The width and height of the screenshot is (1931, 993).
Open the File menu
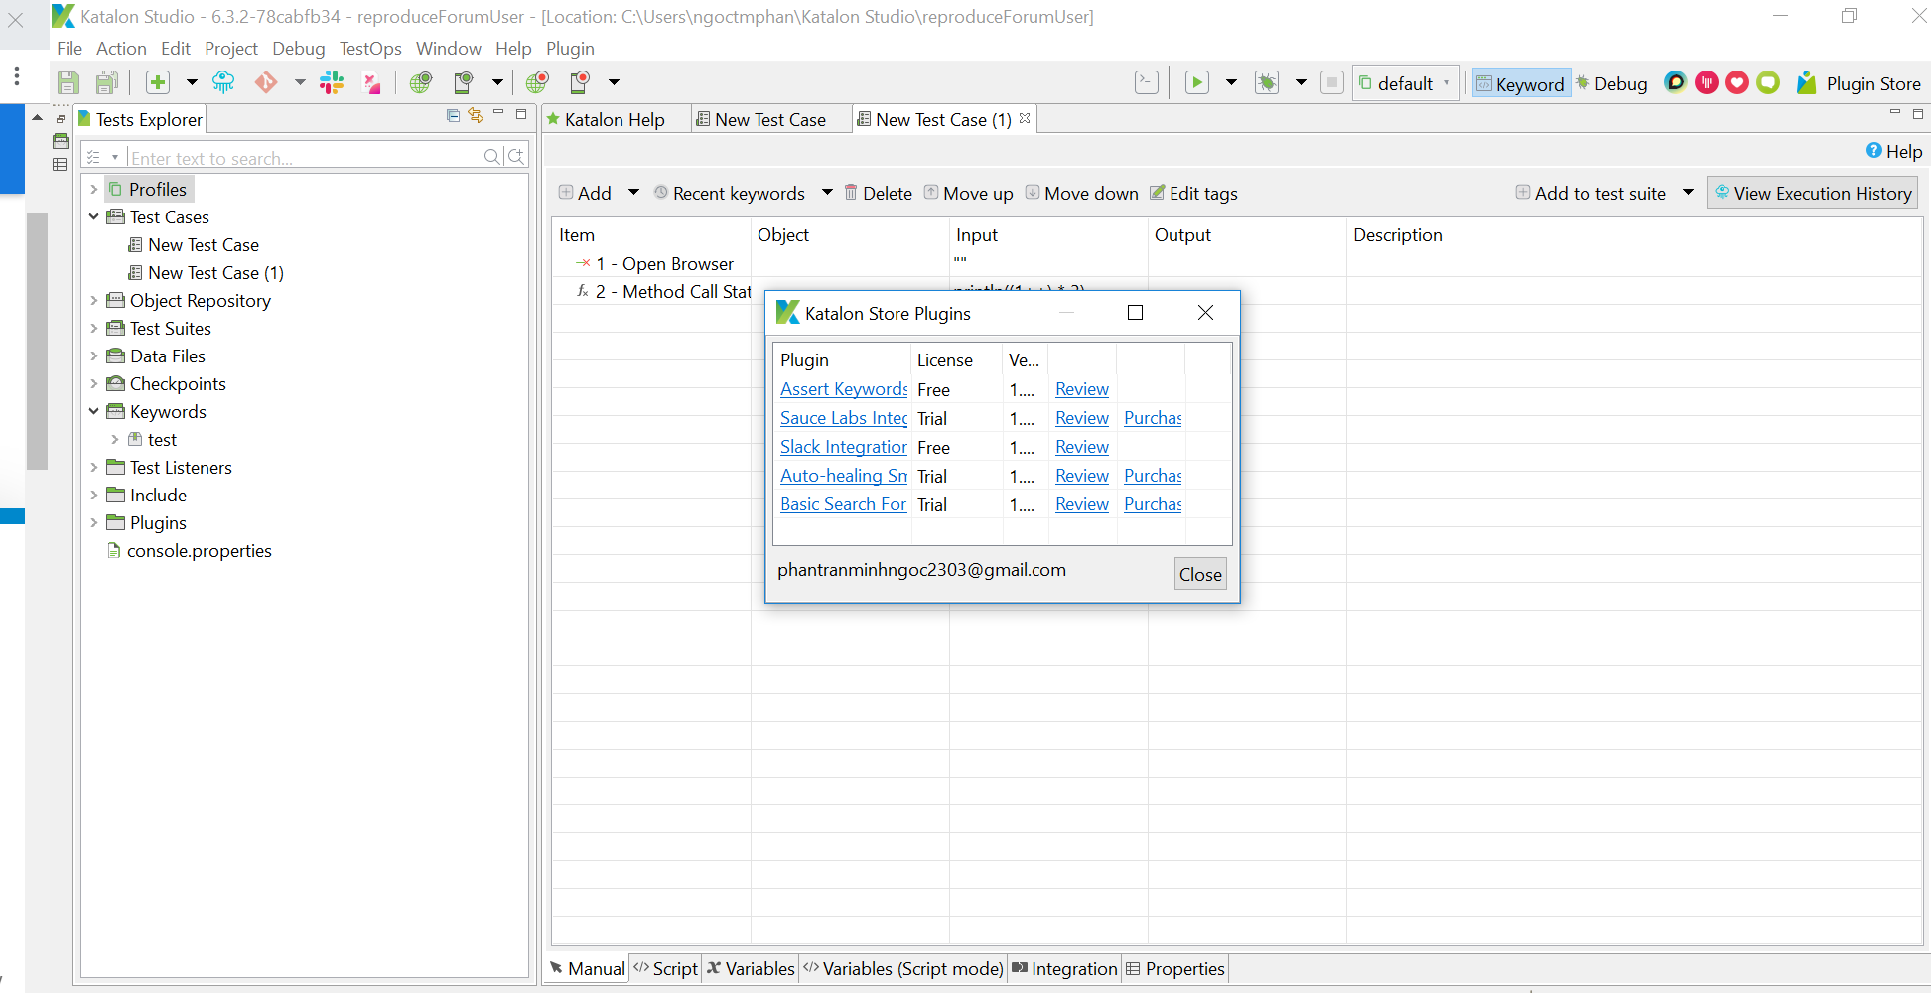coord(69,49)
